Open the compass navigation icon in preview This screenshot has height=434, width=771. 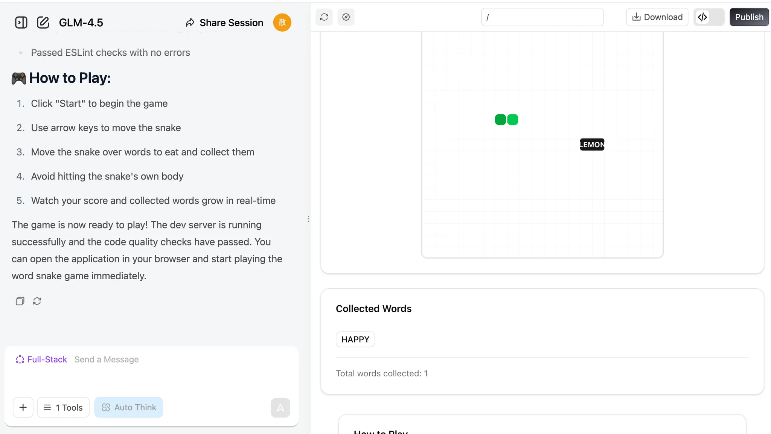(346, 17)
